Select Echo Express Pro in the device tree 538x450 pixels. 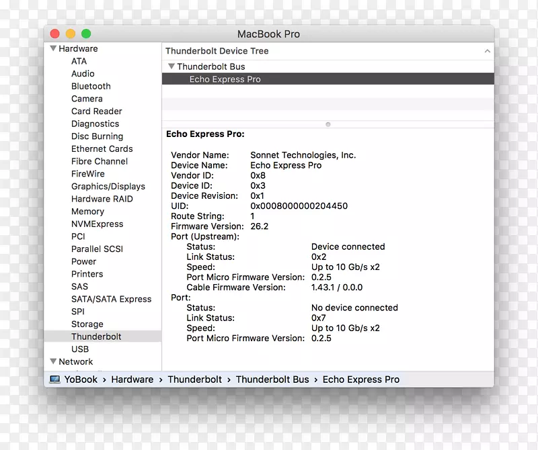[x=225, y=79]
